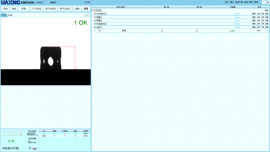The height and width of the screenshot is (152, 270).
Task: Click 清零 to reset box count
Action: coord(34,148)
